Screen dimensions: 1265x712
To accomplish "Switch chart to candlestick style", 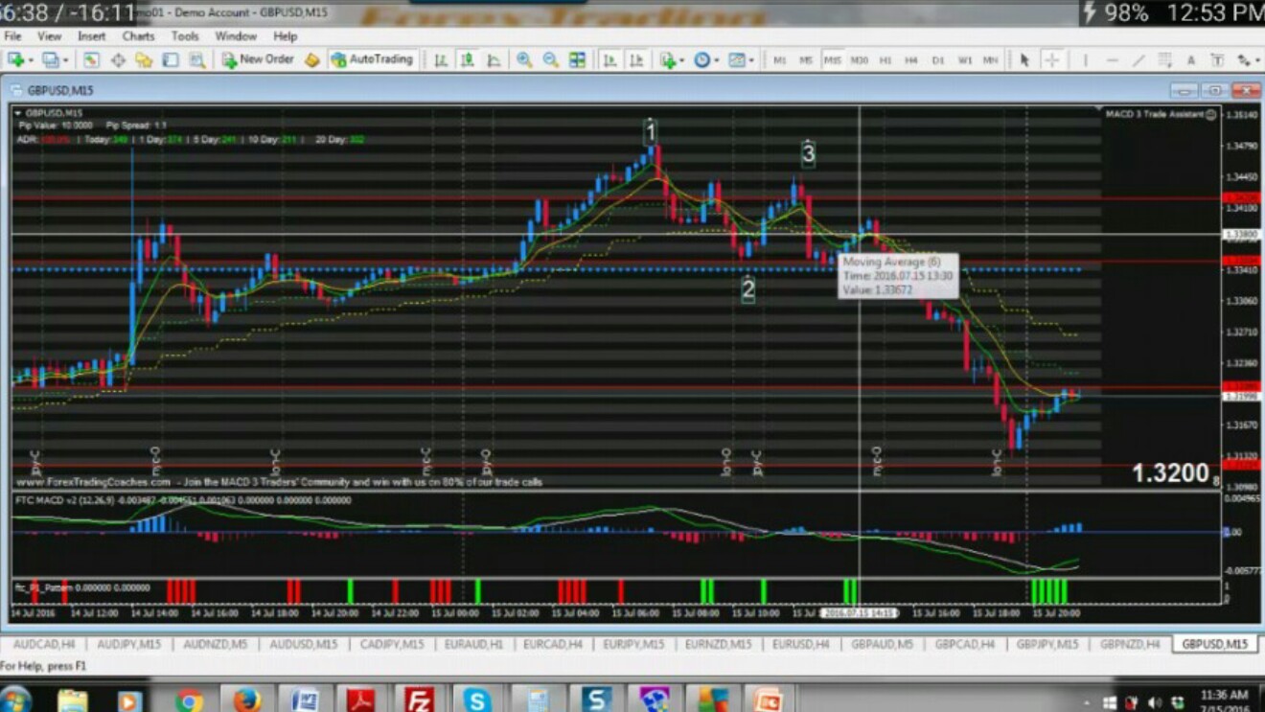I will click(x=468, y=59).
